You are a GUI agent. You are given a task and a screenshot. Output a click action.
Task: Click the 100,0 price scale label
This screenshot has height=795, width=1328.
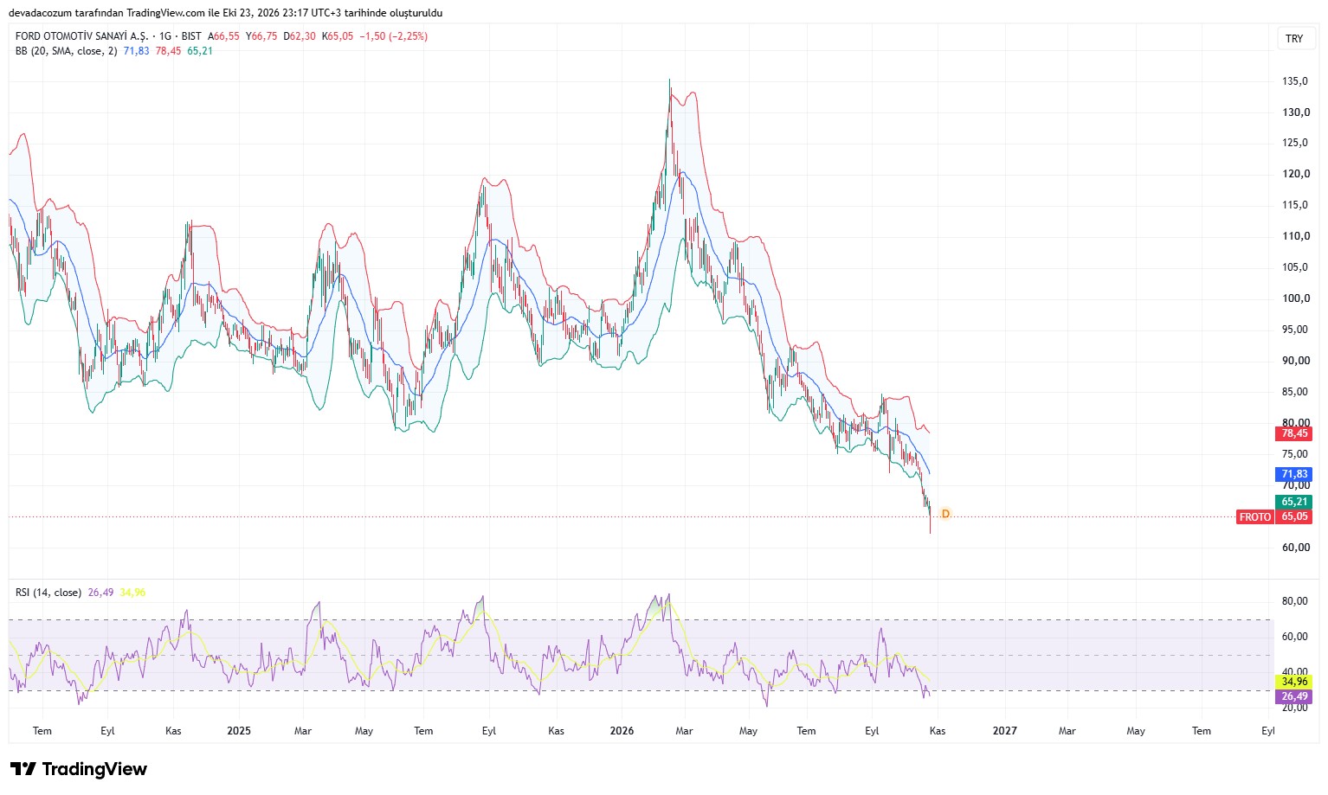point(1295,298)
